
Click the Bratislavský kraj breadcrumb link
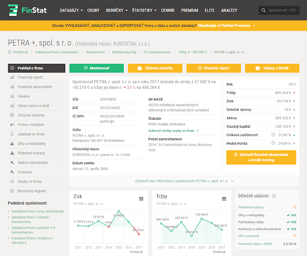click(x=124, y=52)
